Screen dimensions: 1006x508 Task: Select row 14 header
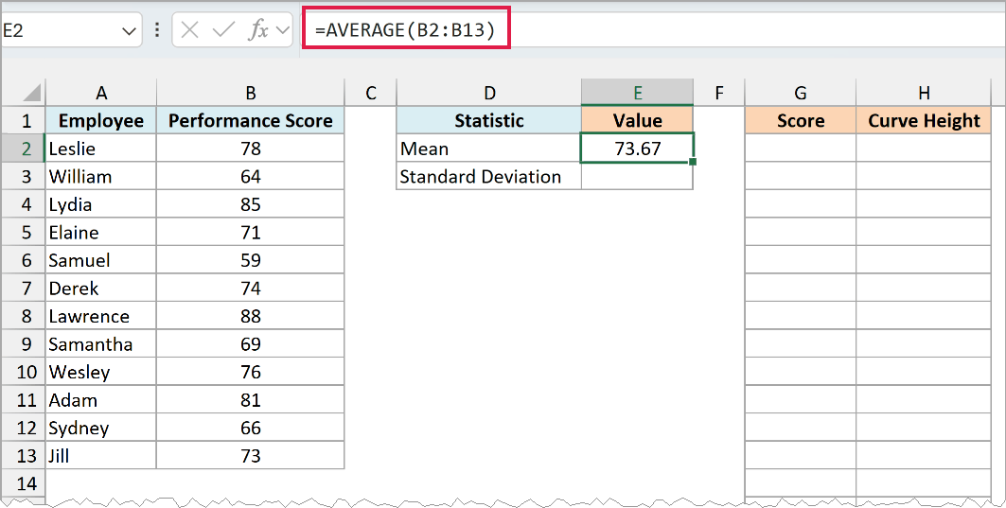pyautogui.click(x=24, y=483)
